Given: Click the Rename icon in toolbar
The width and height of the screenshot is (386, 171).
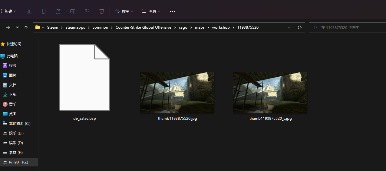Looking at the screenshot, I should pyautogui.click(x=73, y=11).
